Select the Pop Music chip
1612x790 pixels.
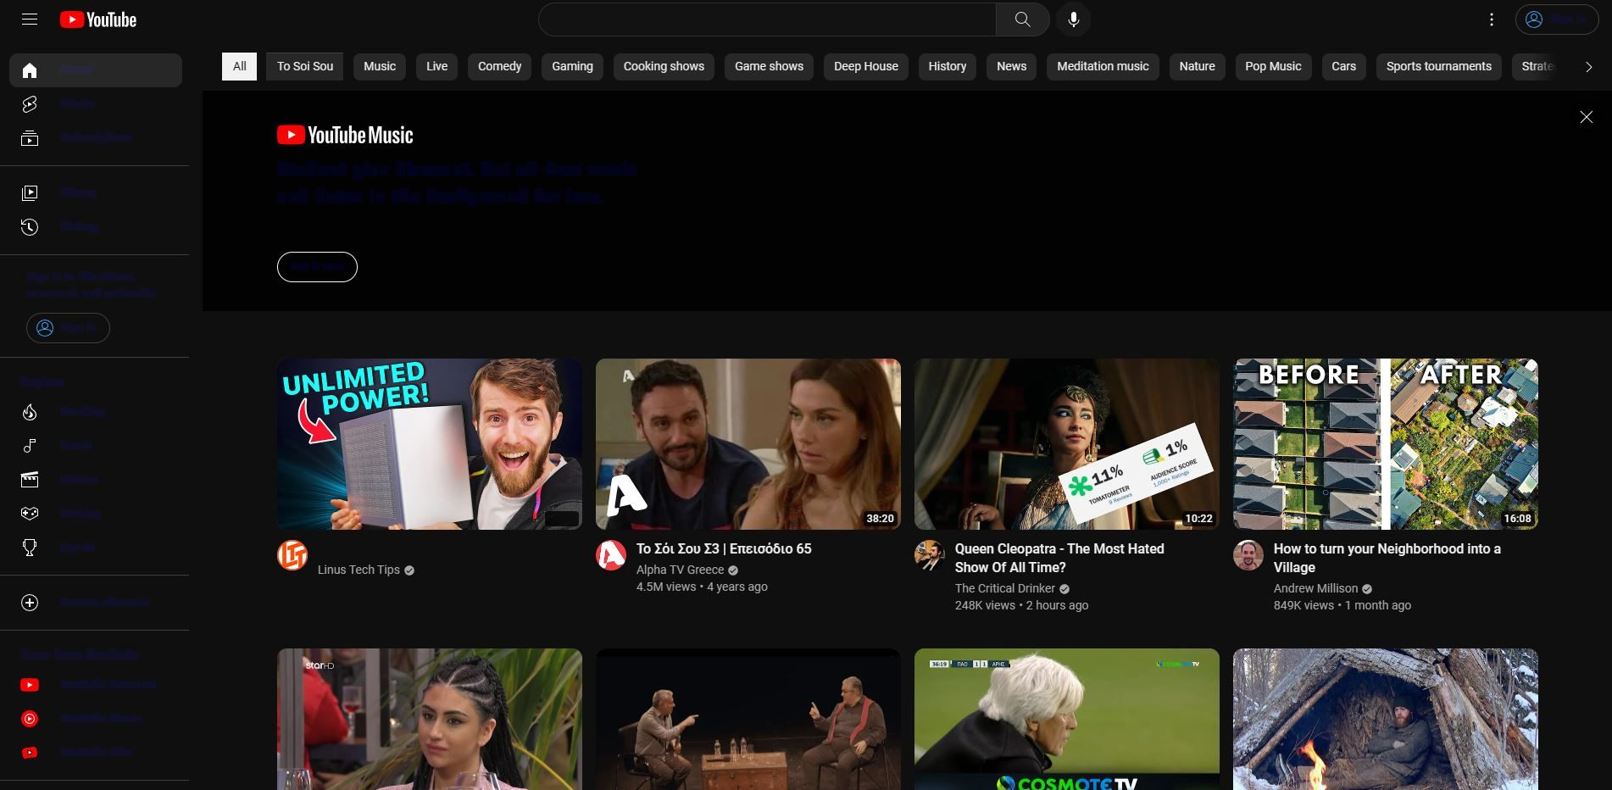[1273, 67]
